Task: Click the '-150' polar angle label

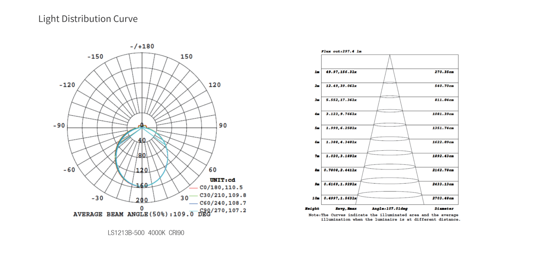Action: pyautogui.click(x=95, y=56)
